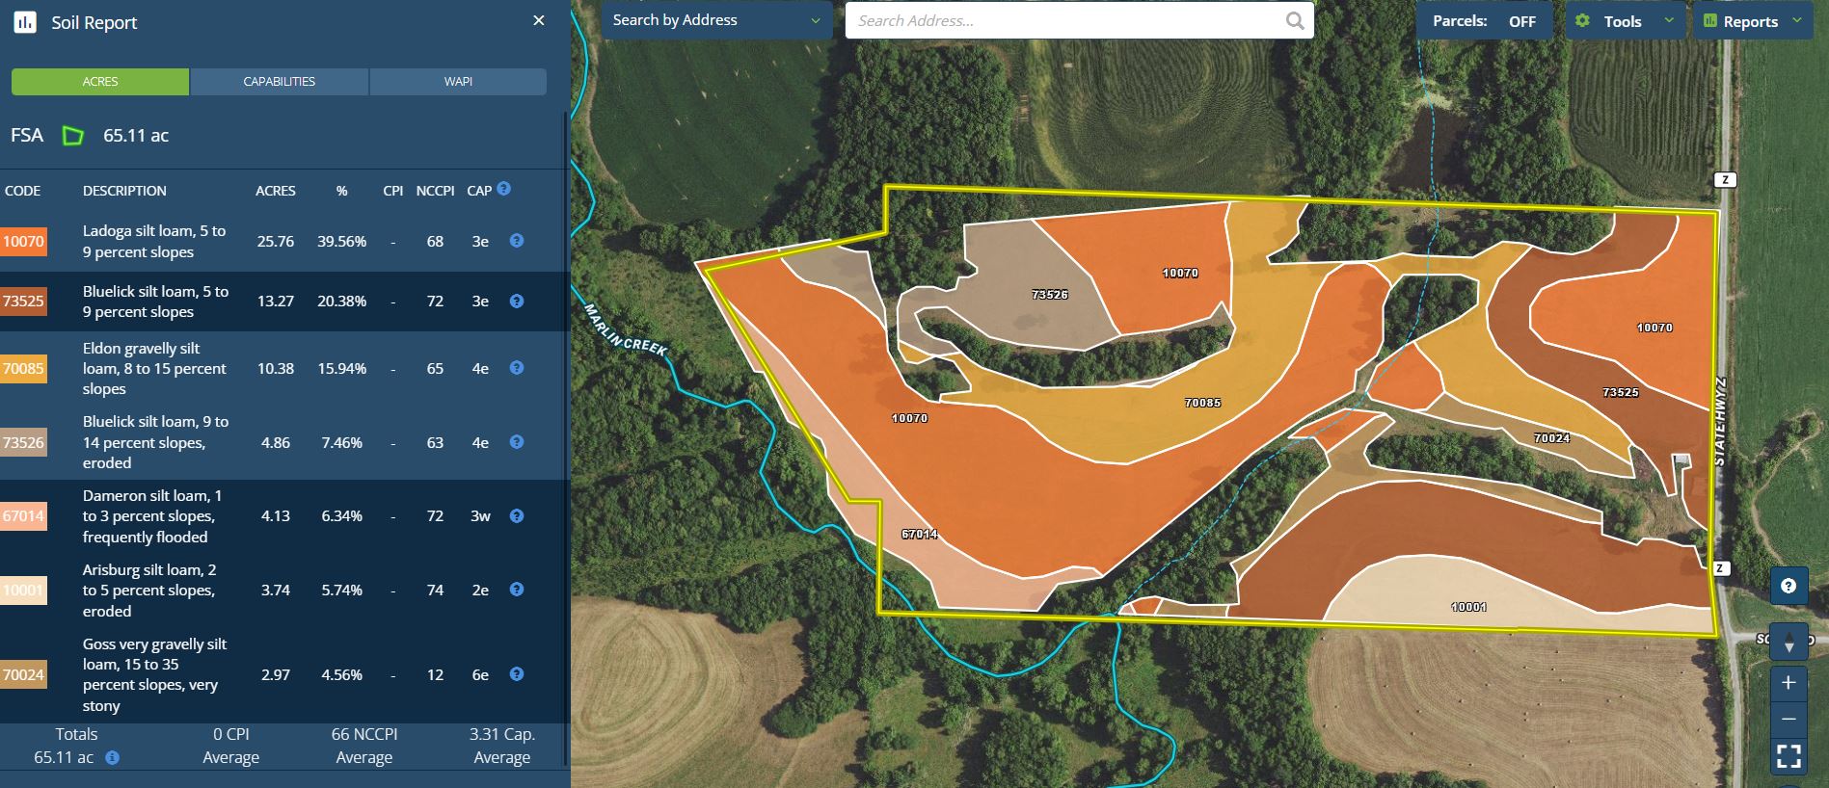Click the CAP column help icon
Viewport: 1829px width, 788px height.
click(504, 189)
